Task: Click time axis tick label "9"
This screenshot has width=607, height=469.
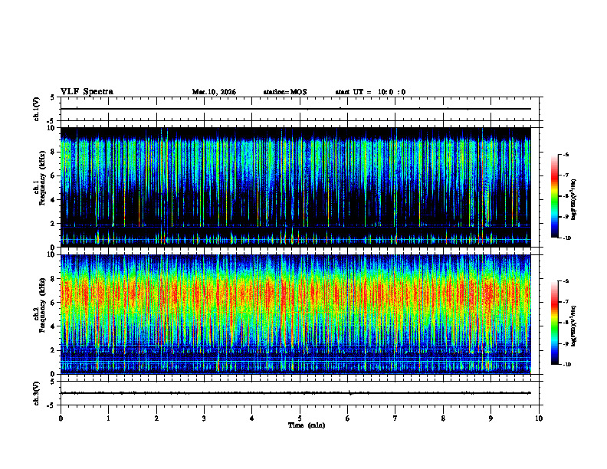Action: [x=491, y=418]
